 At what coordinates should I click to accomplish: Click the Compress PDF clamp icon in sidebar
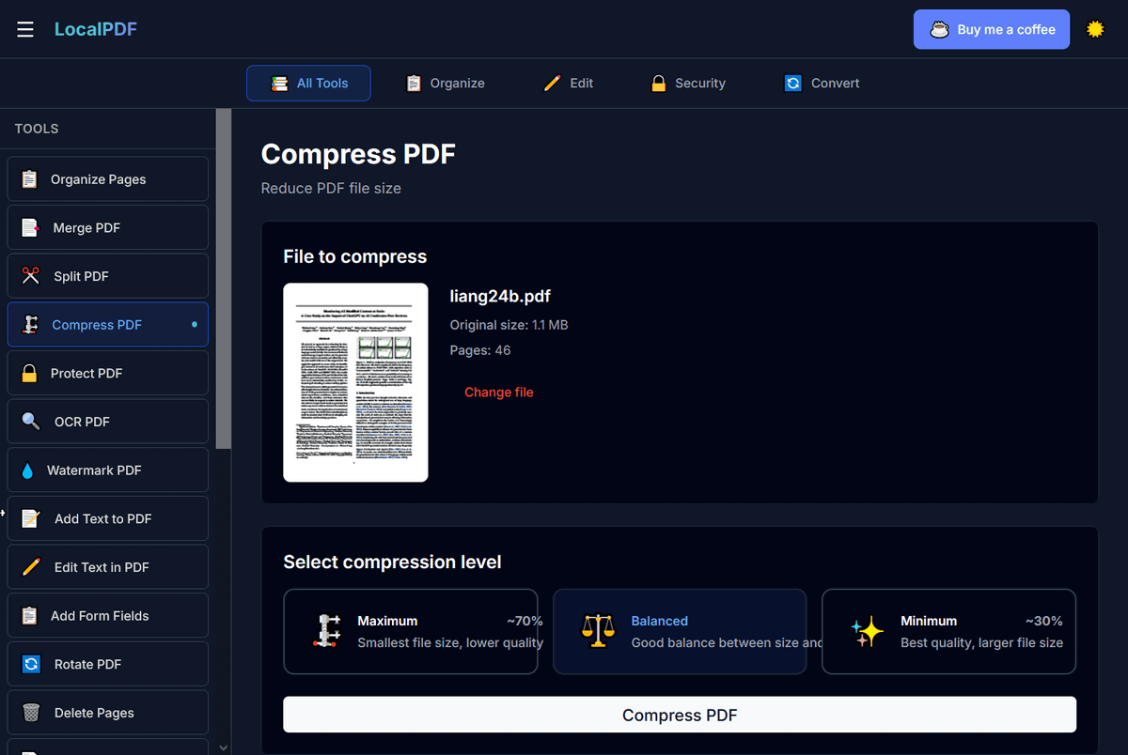(30, 325)
